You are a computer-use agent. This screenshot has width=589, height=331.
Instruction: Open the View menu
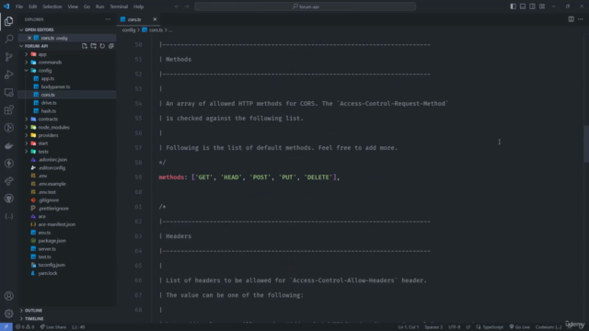coord(73,6)
